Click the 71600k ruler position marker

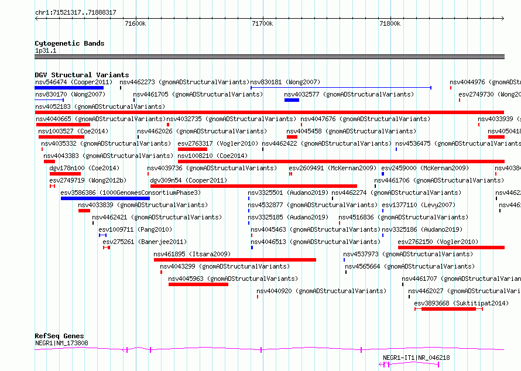pos(135,23)
